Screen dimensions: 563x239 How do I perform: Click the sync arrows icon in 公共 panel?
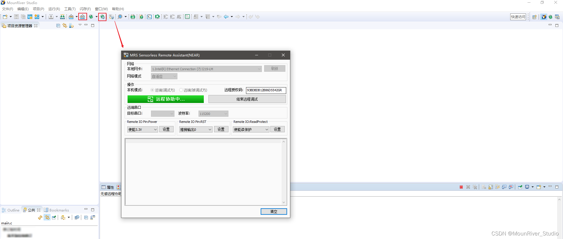tap(40, 217)
